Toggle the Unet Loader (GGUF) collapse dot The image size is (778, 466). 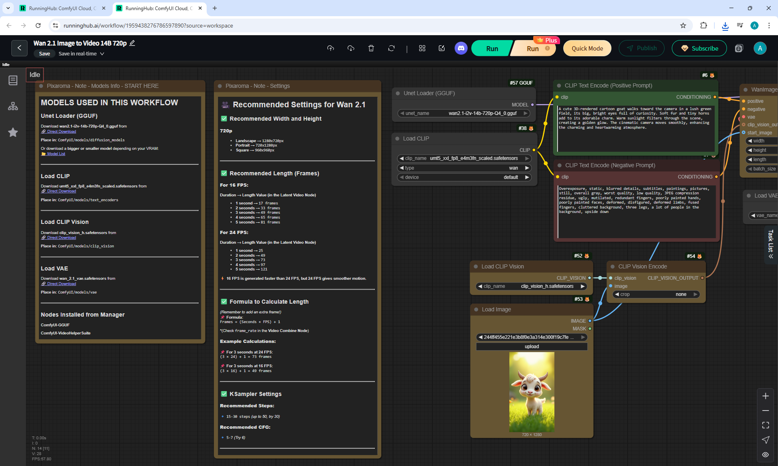(398, 93)
